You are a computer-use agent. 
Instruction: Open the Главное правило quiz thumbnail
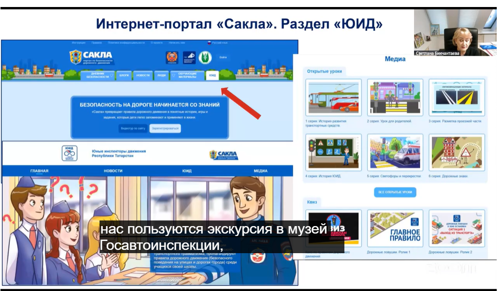tap(395, 228)
